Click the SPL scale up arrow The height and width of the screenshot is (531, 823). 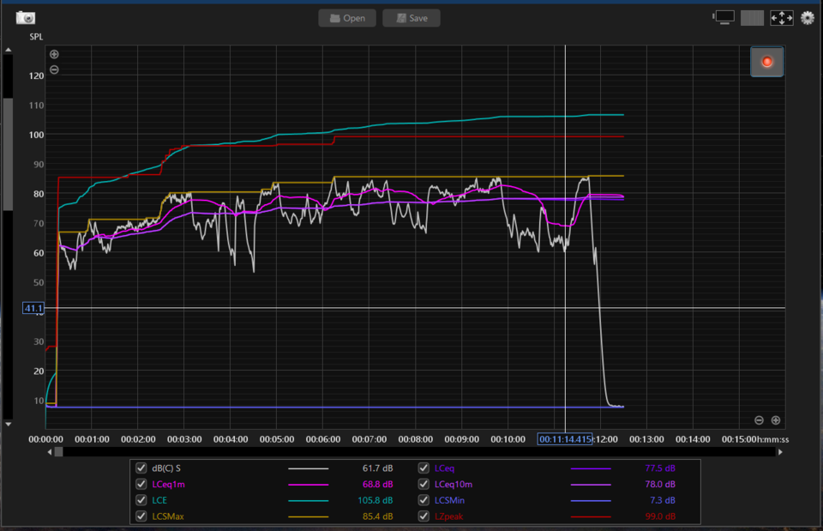[x=9, y=50]
